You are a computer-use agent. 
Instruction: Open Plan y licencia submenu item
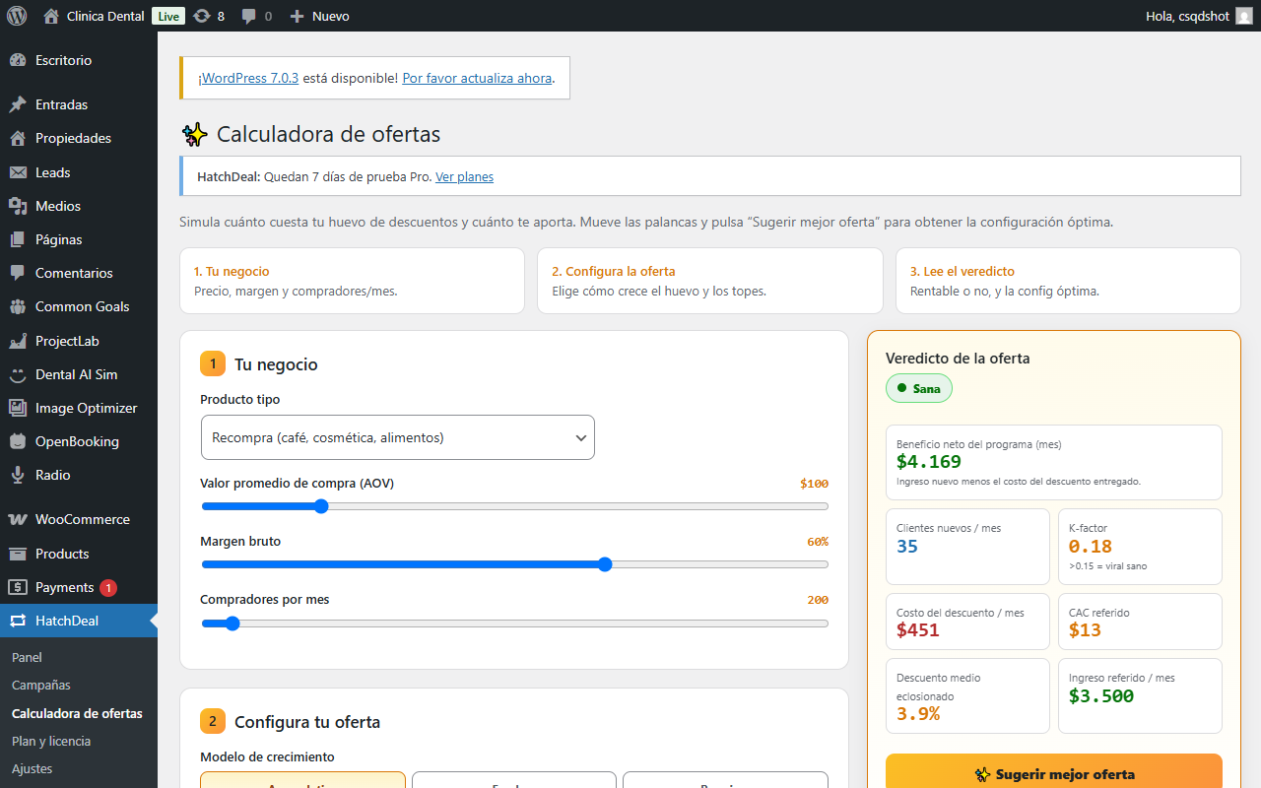coord(51,741)
